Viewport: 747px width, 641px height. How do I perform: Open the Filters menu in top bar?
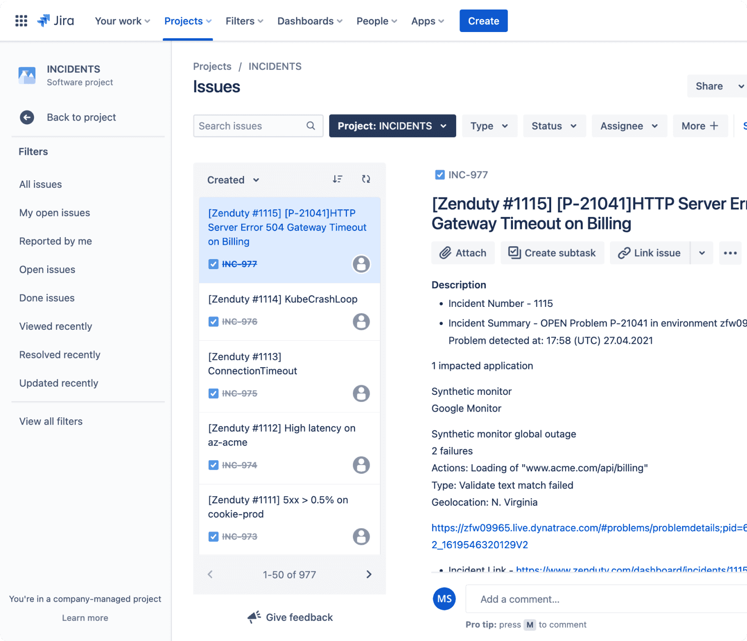[x=244, y=21]
